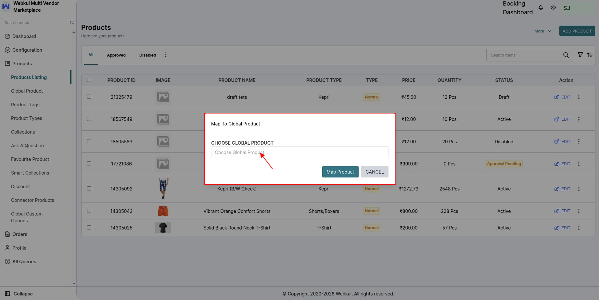Viewport: 599px width, 300px height.
Task: Click CANCEL in the dialog
Action: tap(375, 172)
